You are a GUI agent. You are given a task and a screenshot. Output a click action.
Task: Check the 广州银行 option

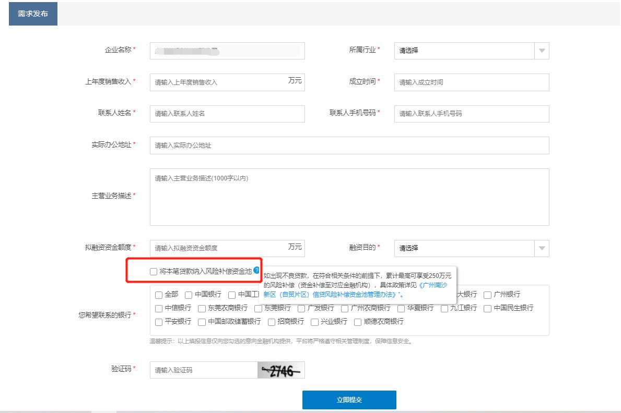tap(487, 295)
